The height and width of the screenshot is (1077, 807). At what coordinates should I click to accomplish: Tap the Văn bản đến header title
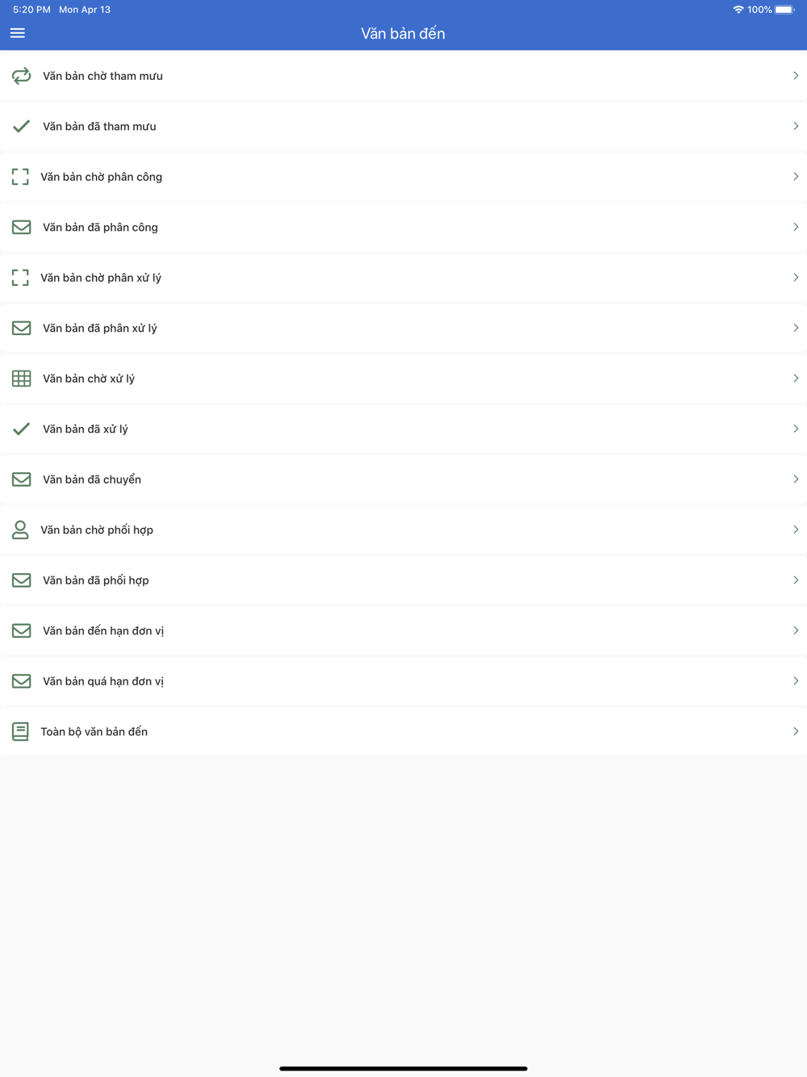403,33
